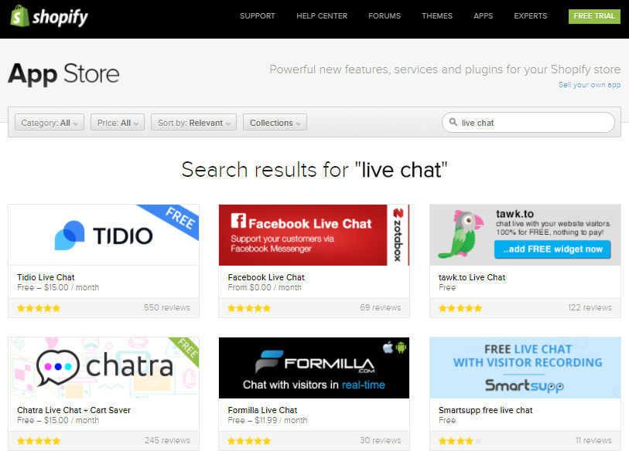Click the Smartsupp star rating
The width and height of the screenshot is (629, 461).
click(x=460, y=441)
